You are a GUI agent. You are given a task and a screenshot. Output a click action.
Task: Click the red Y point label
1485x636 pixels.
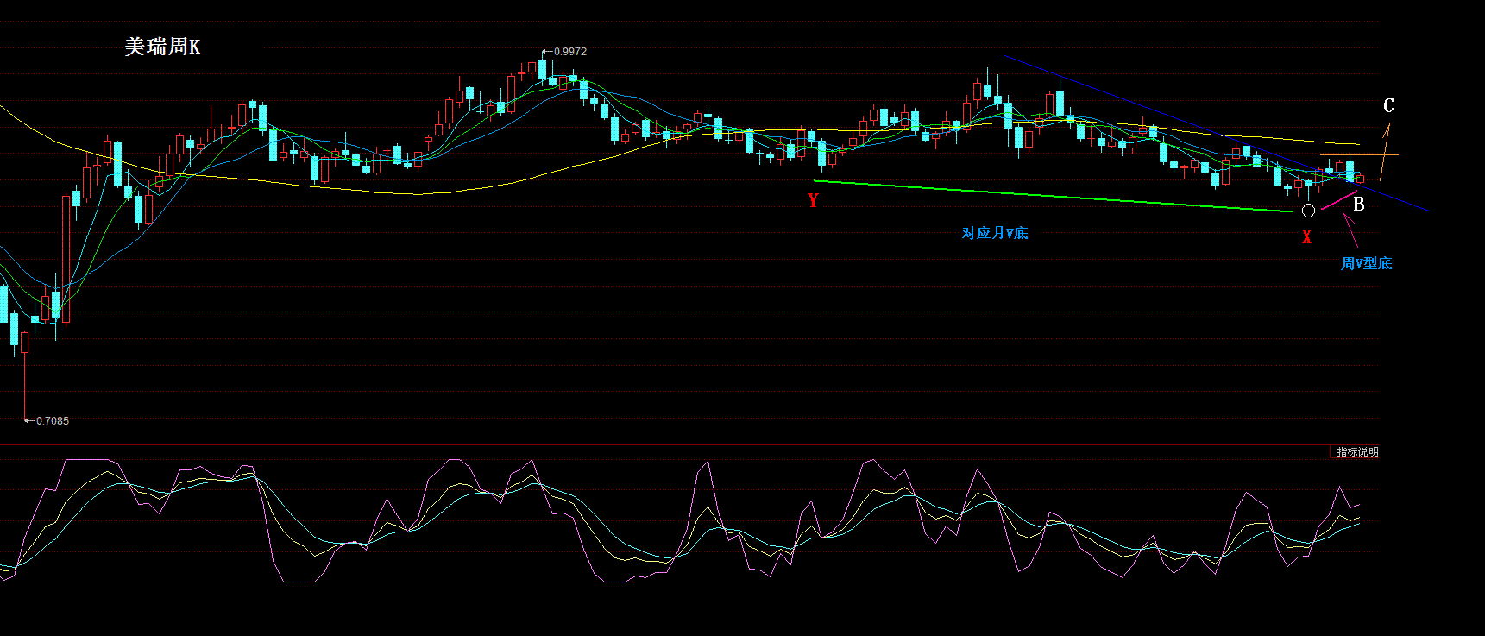tap(813, 200)
